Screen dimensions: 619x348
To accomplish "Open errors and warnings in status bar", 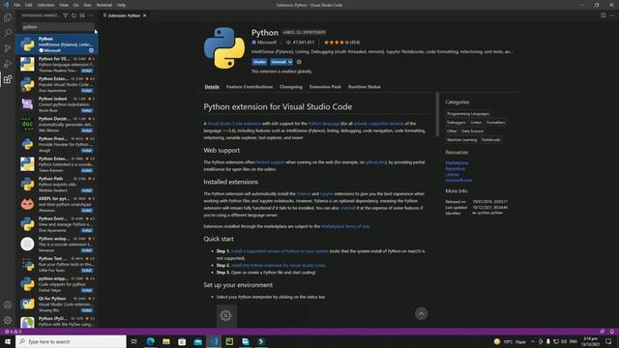I will 13,332.
